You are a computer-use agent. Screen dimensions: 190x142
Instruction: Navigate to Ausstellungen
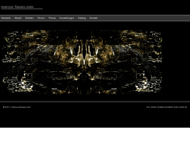pos(67,18)
